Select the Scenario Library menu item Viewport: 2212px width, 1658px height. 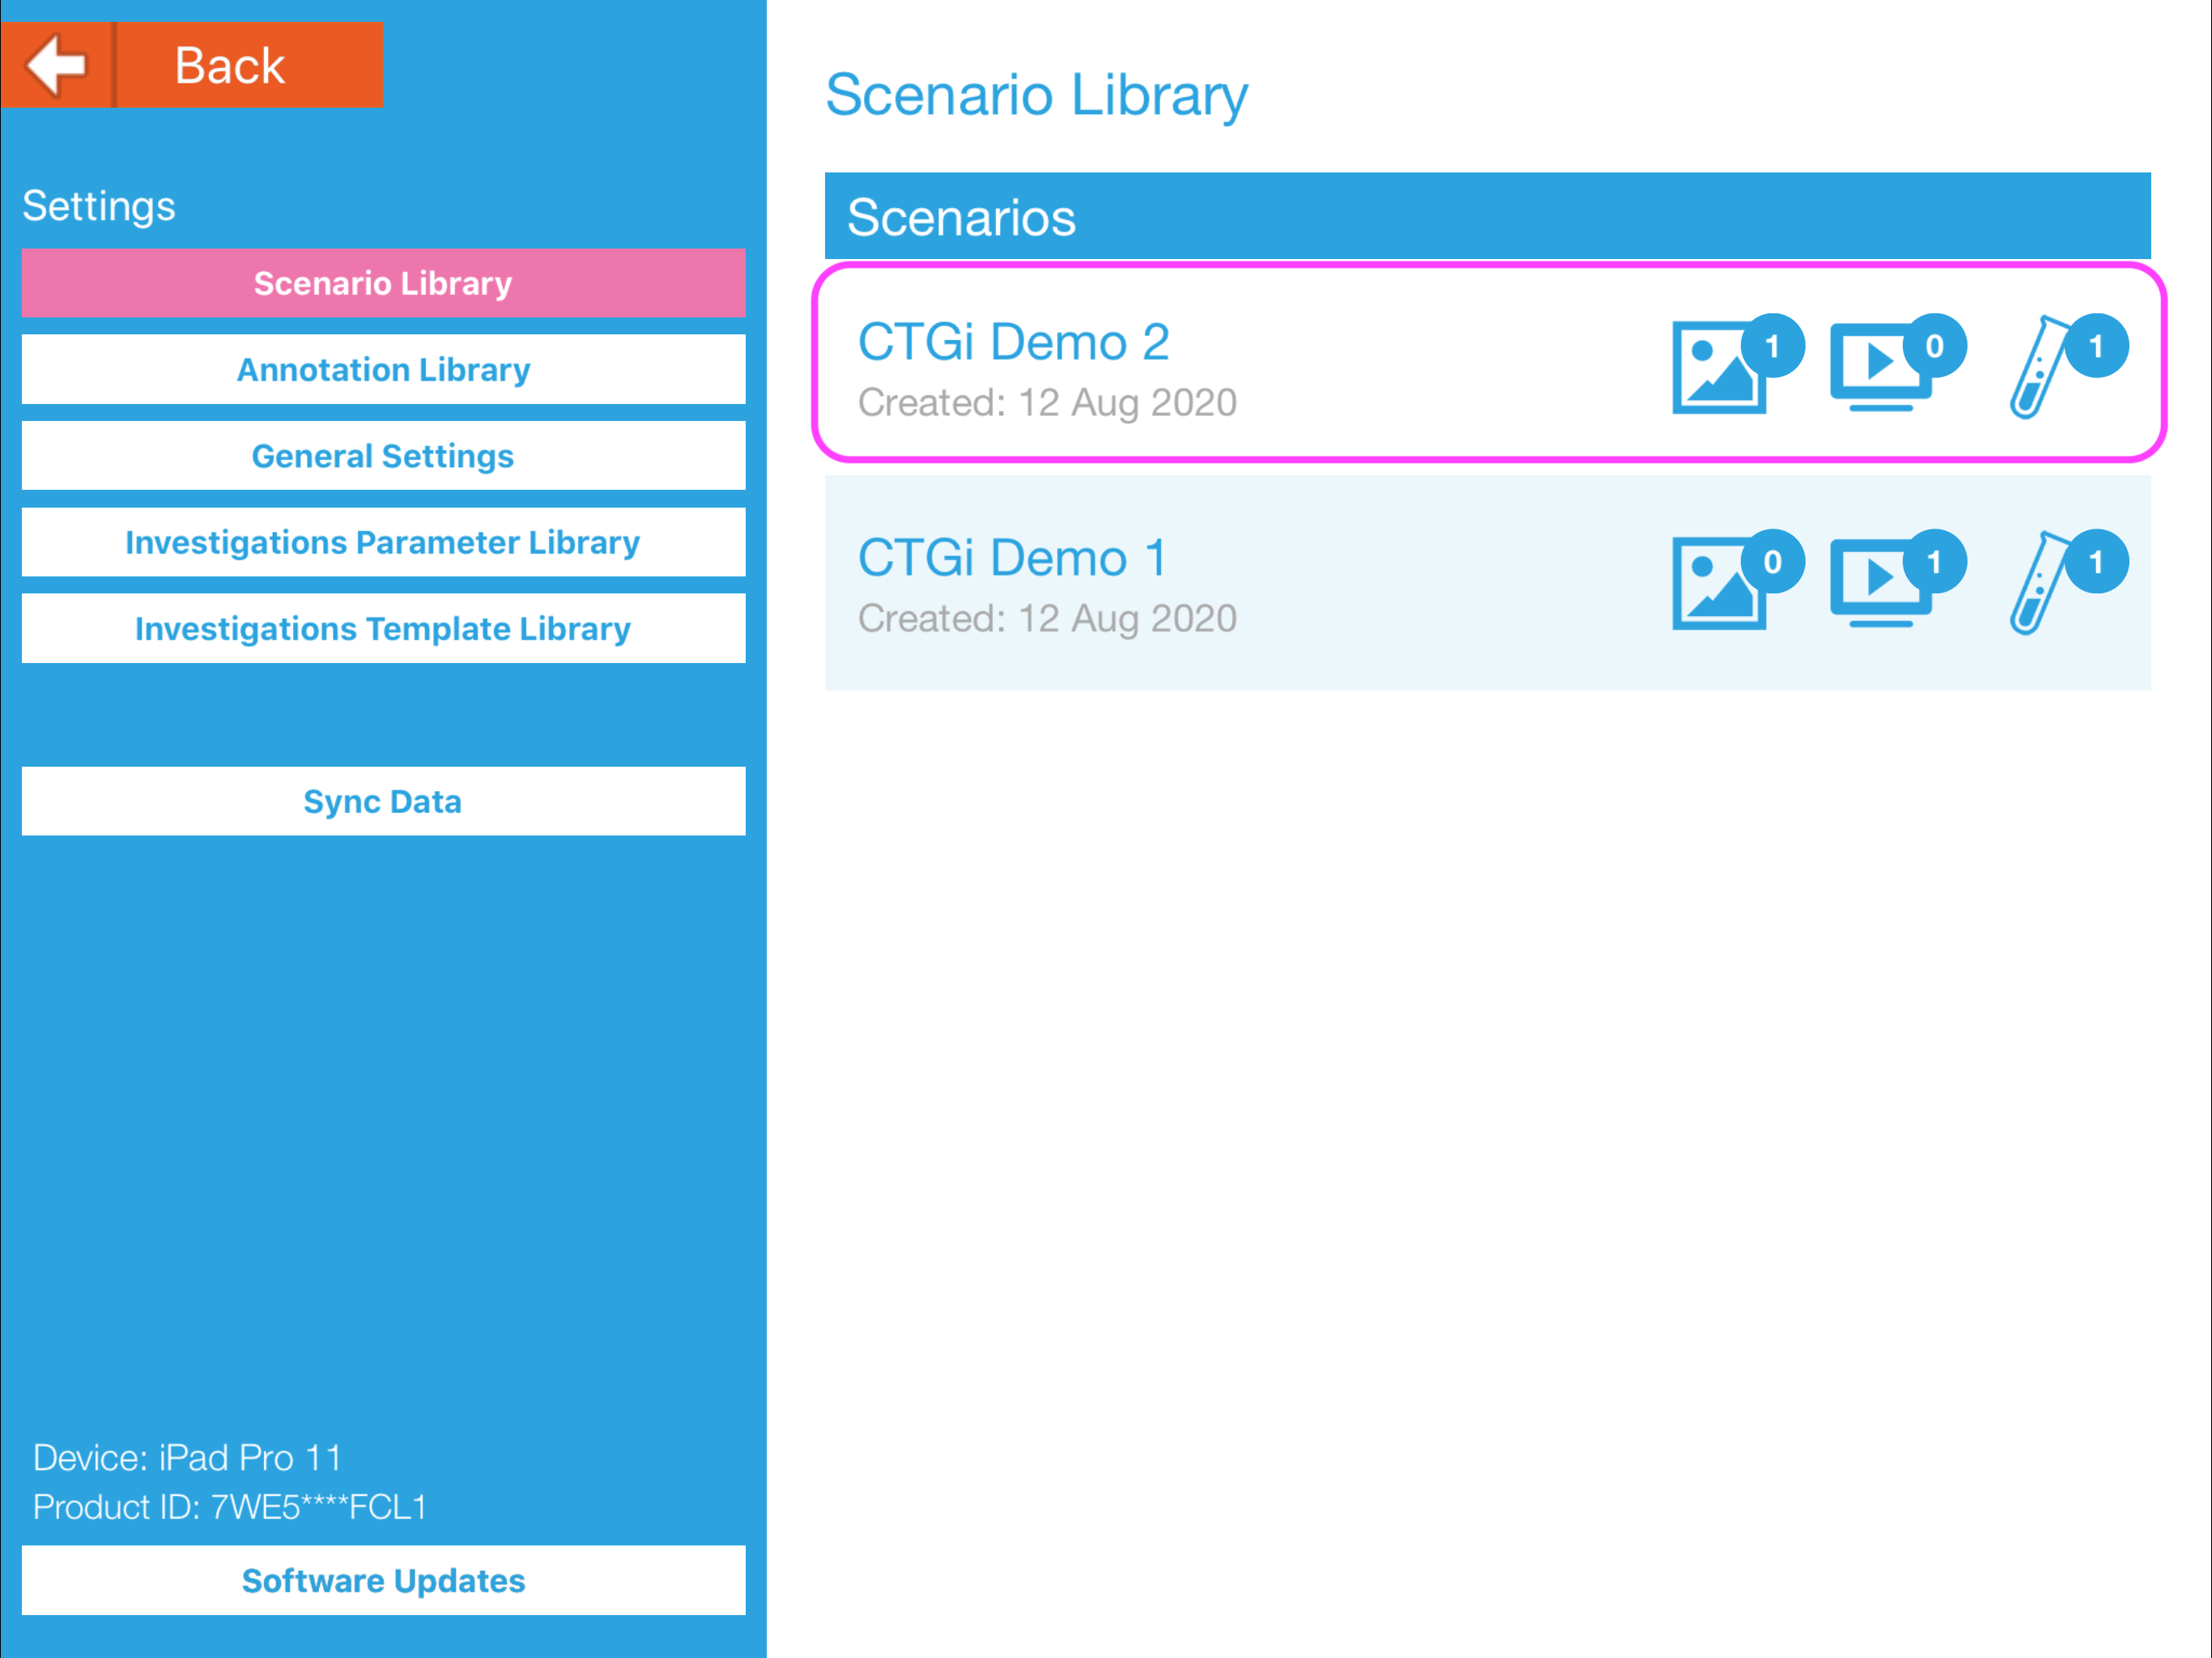[x=383, y=283]
